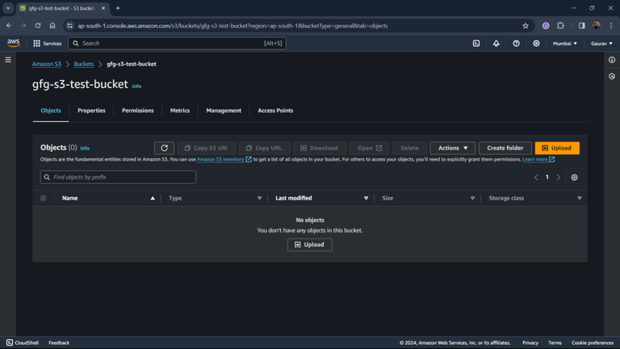Screen dimensions: 620x349
Task: Open table preferences gear icon
Action: tap(574, 177)
